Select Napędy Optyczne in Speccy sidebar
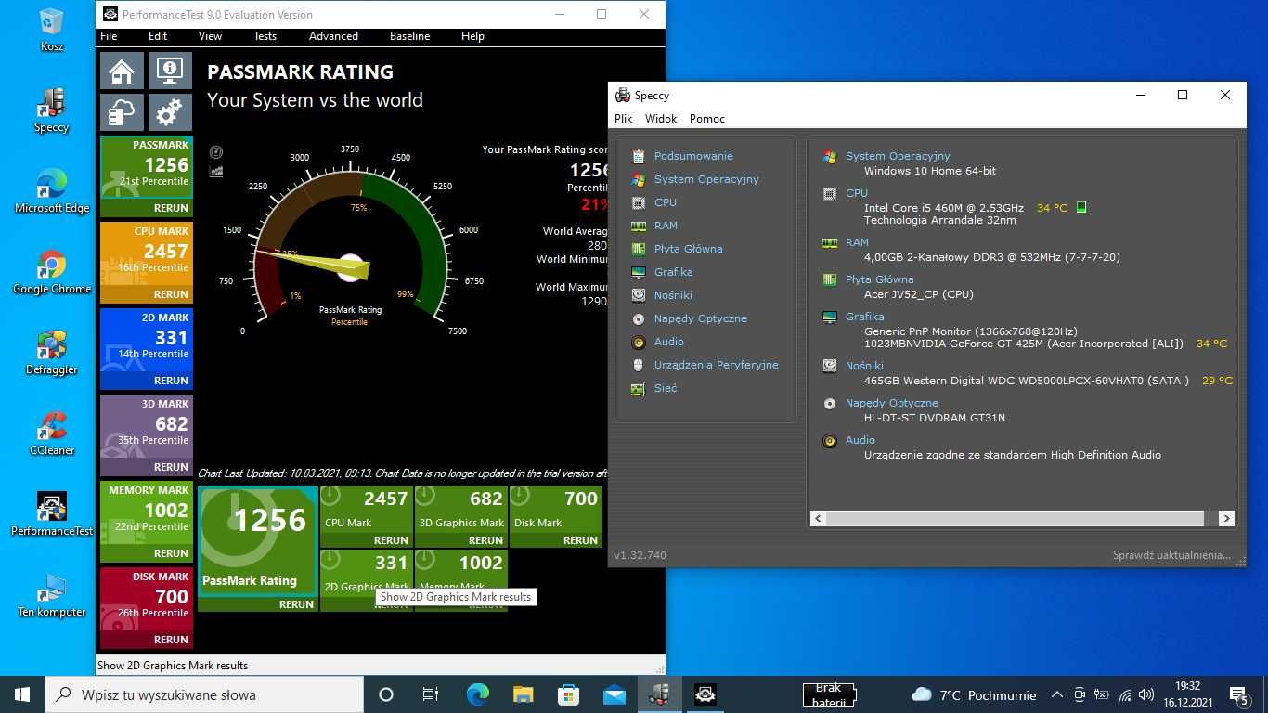 (x=700, y=318)
